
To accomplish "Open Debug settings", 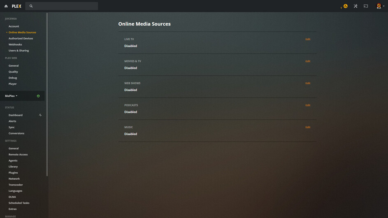I will 13,78.
